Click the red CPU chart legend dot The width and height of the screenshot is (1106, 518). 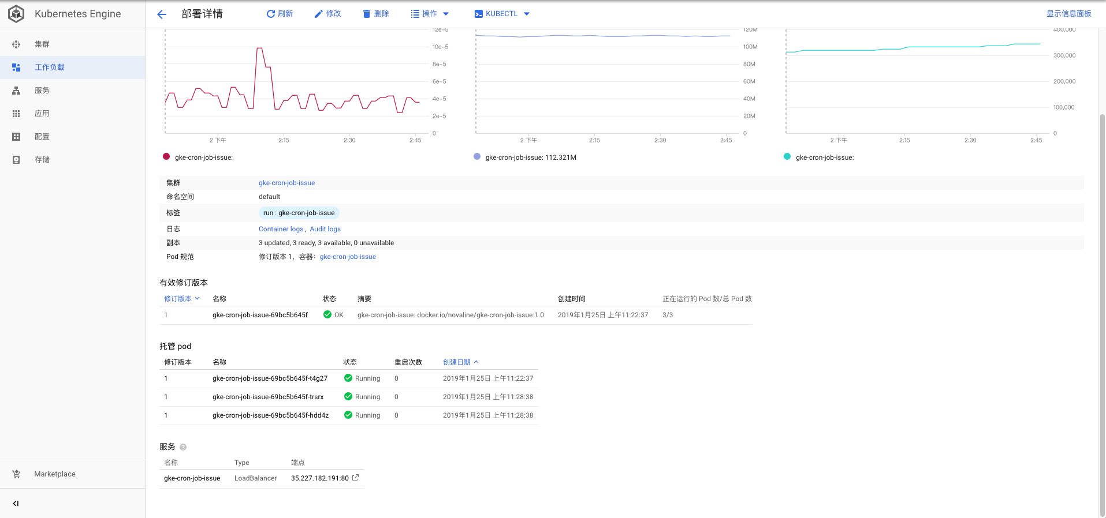point(166,156)
